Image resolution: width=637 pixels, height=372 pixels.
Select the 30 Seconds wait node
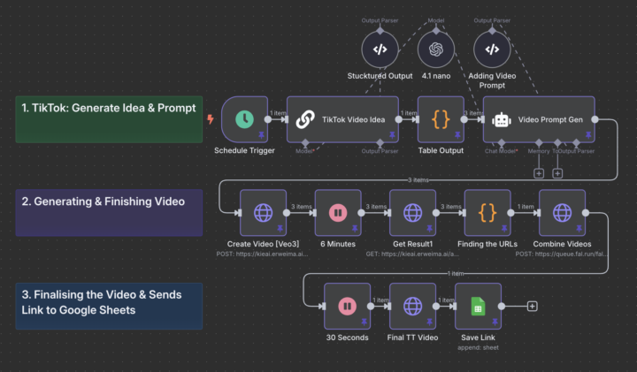click(x=348, y=307)
